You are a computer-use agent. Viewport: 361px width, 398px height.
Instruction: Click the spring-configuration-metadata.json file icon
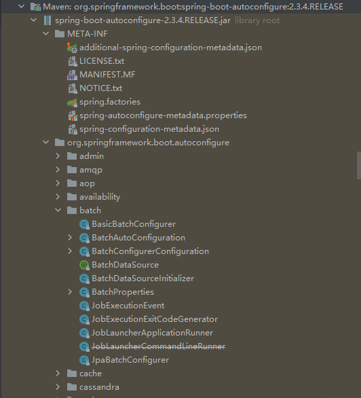coord(73,129)
